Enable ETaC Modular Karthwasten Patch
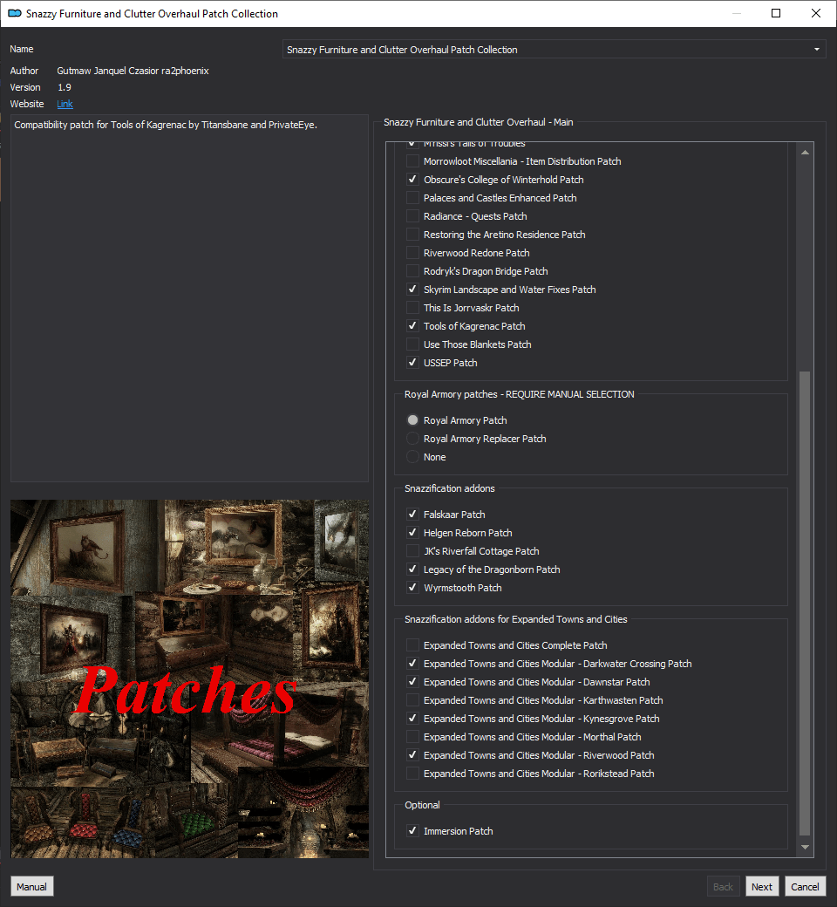837x907 pixels. [412, 700]
